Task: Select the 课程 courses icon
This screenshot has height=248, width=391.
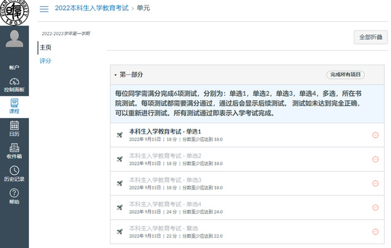Action: [14, 106]
